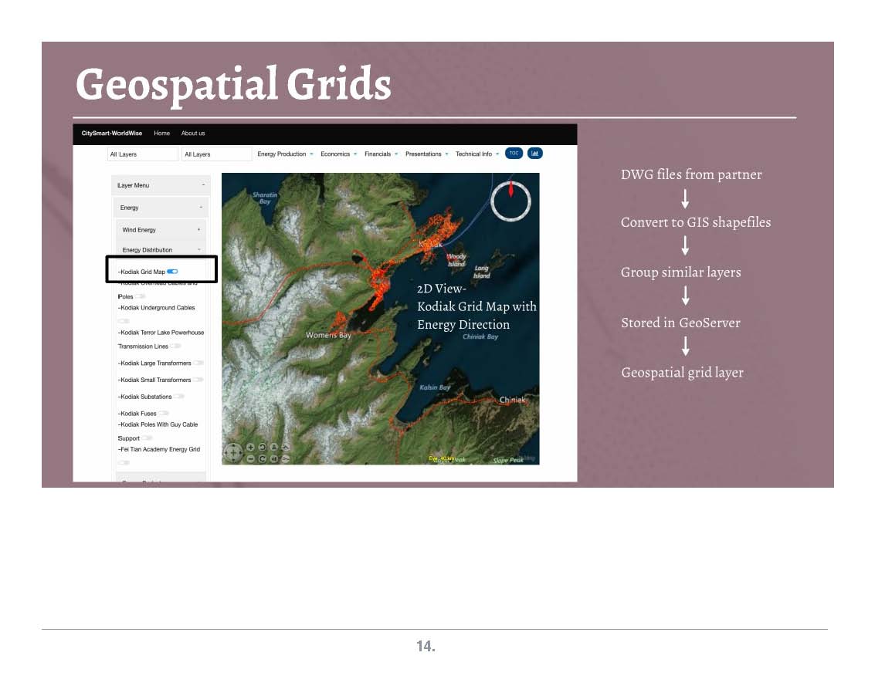The height and width of the screenshot is (676, 875).
Task: Rotate map counterclockwise using upper rotate icon
Action: point(262,448)
